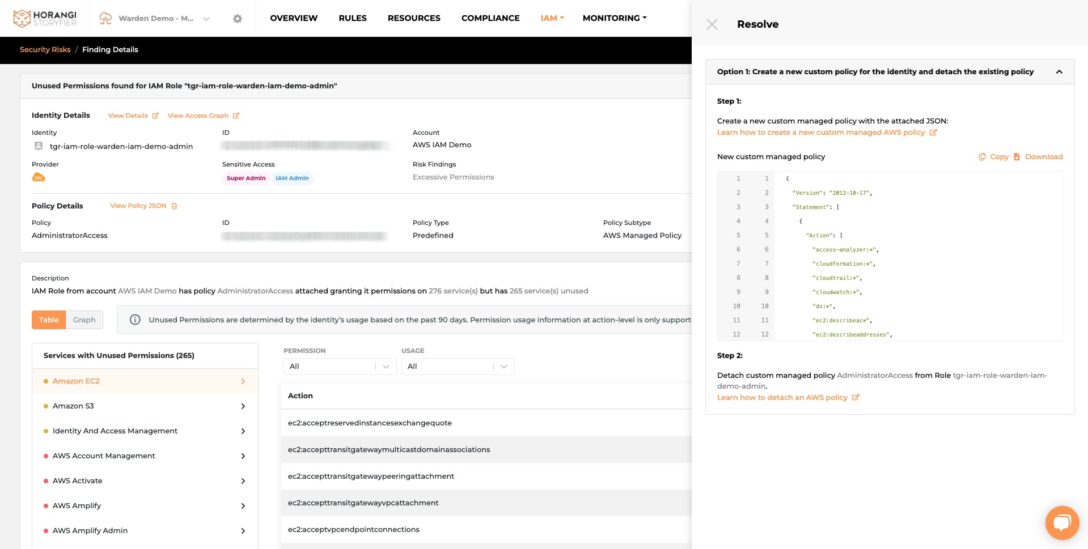Click the cloud account icon beside Warden Demo
Viewport: 1088px width, 549px height.
click(x=105, y=18)
